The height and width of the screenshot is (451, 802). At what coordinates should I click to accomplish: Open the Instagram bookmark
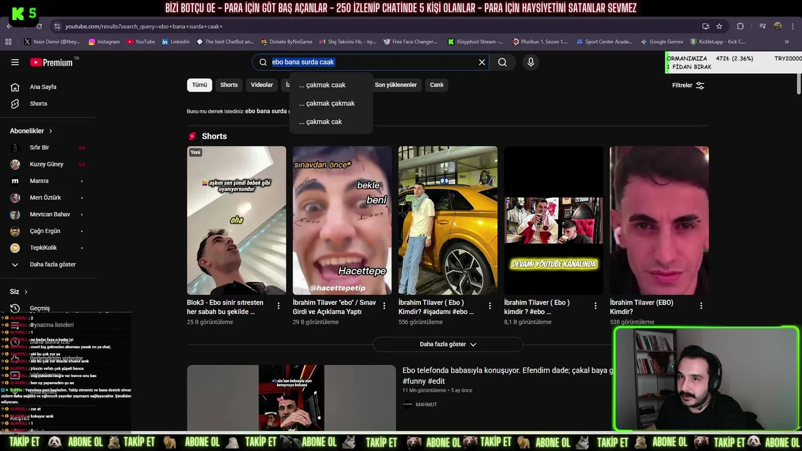pyautogui.click(x=104, y=42)
